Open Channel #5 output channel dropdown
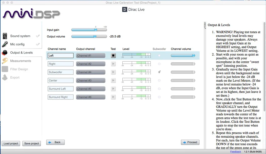266x154 pixels. (90, 89)
